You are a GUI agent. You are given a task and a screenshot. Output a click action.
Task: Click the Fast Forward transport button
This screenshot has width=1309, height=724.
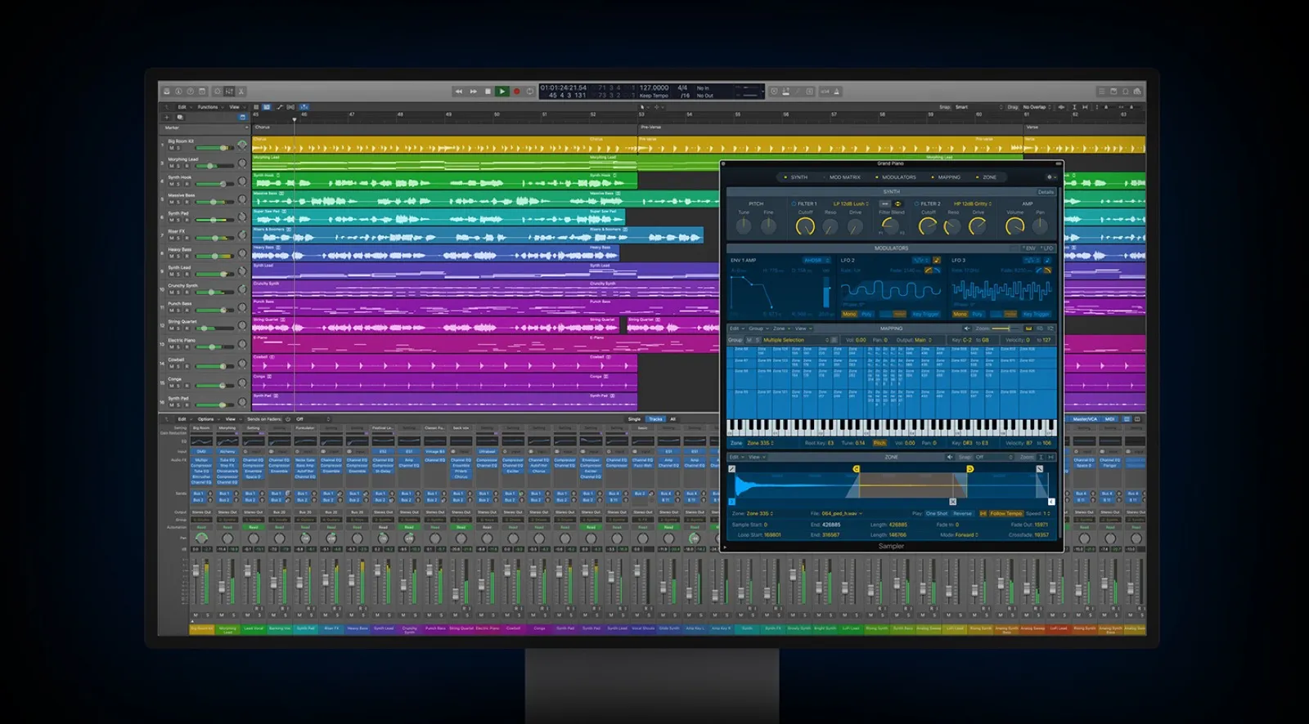[x=474, y=92]
